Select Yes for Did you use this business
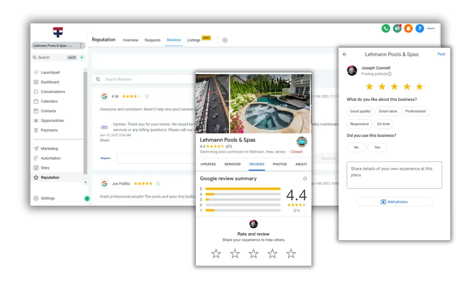The image size is (471, 281). tap(377, 147)
